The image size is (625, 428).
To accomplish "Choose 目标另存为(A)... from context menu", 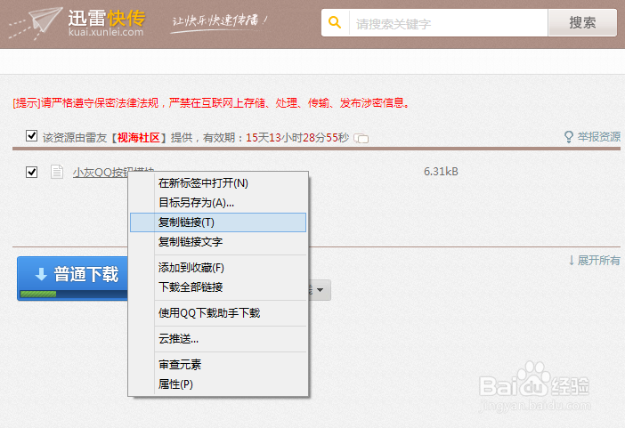I will 218,203.
